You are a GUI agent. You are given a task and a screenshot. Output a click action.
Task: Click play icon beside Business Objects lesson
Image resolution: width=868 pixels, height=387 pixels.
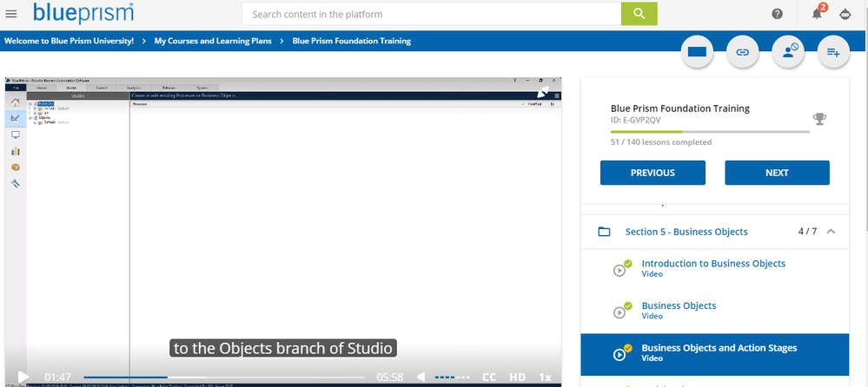pos(620,313)
